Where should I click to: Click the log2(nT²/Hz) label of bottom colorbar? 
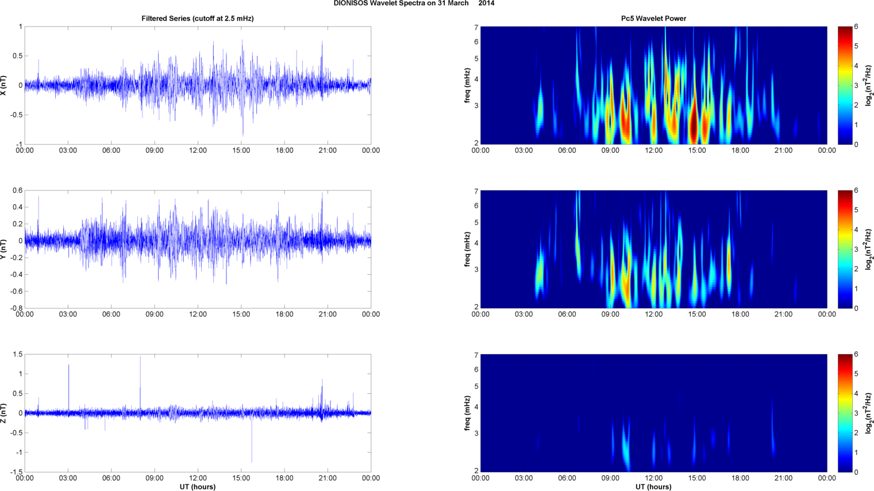coord(869,413)
